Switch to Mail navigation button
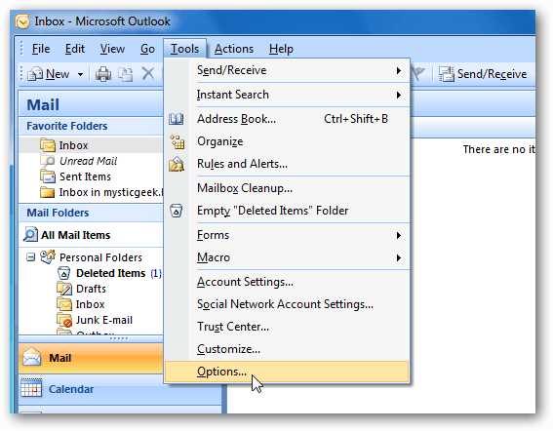This screenshot has height=431, width=553. 91,358
